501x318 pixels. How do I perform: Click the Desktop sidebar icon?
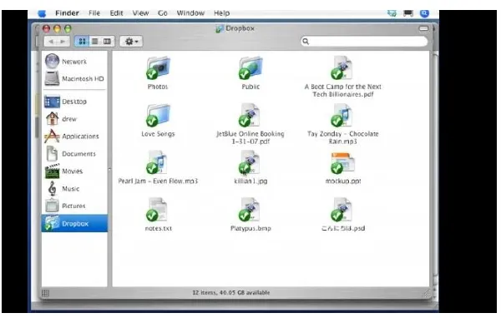[52, 102]
